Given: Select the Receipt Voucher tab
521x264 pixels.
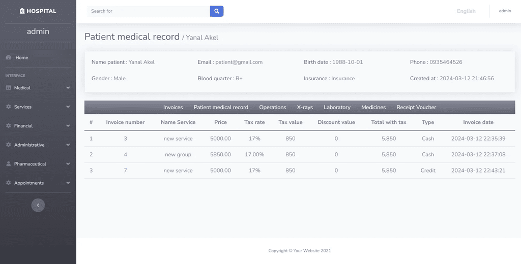Looking at the screenshot, I should [416, 108].
